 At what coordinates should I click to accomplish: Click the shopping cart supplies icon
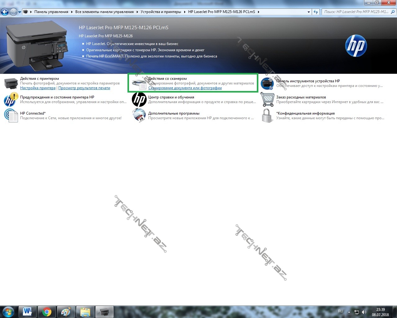point(267,100)
